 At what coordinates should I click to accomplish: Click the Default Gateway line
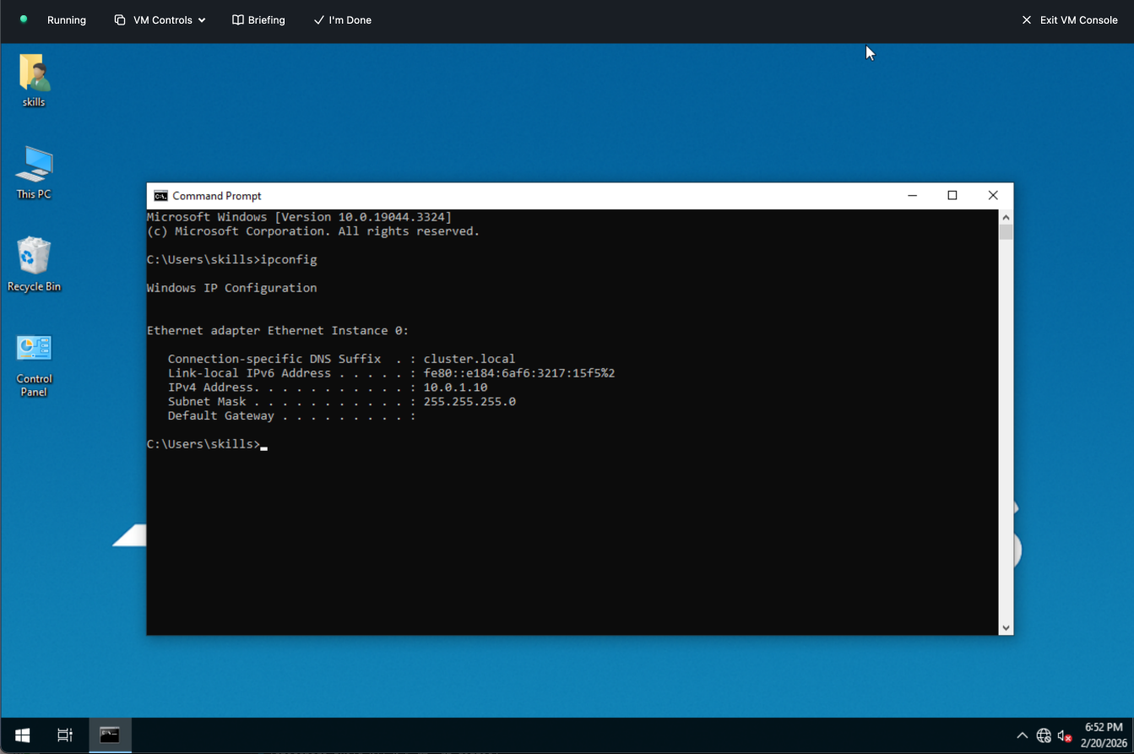tap(291, 416)
